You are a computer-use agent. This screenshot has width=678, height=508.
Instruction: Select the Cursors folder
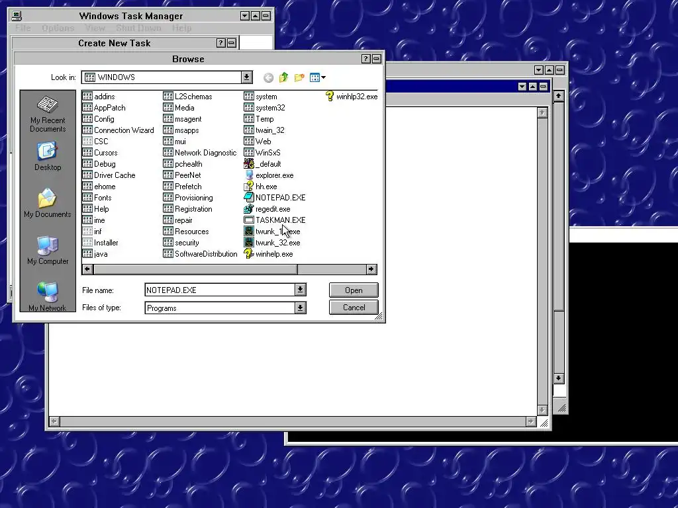[100, 153]
